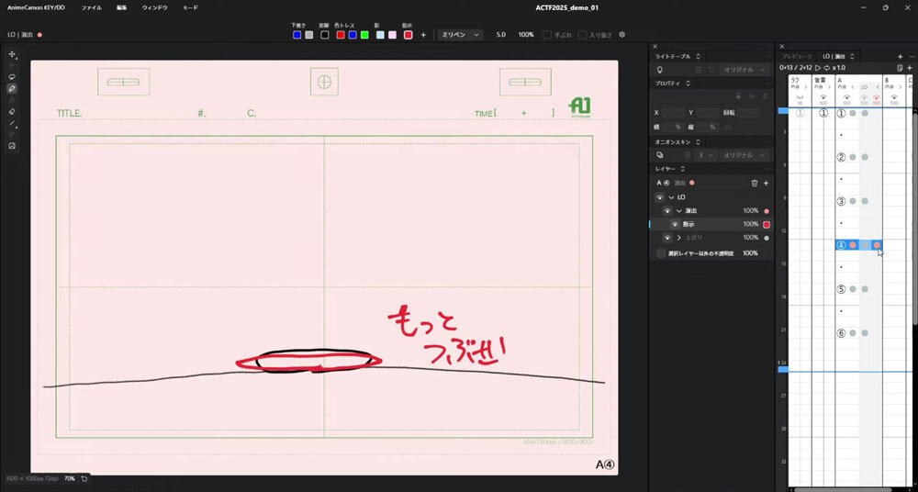Click the X position field
This screenshot has width=918, height=492.
pos(673,113)
